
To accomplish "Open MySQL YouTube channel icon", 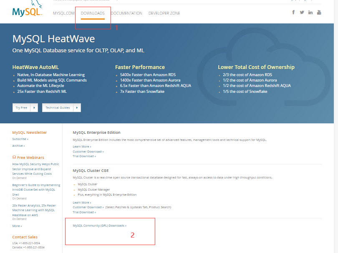I will tap(319, 12).
